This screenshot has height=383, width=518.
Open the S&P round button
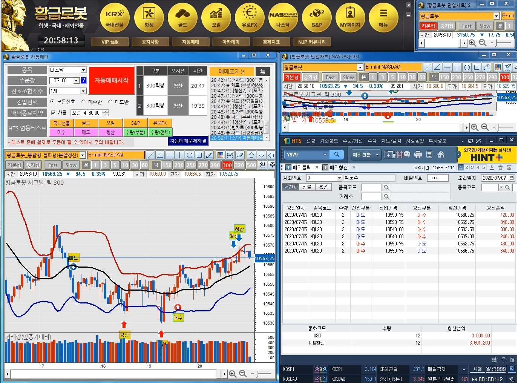pos(317,18)
